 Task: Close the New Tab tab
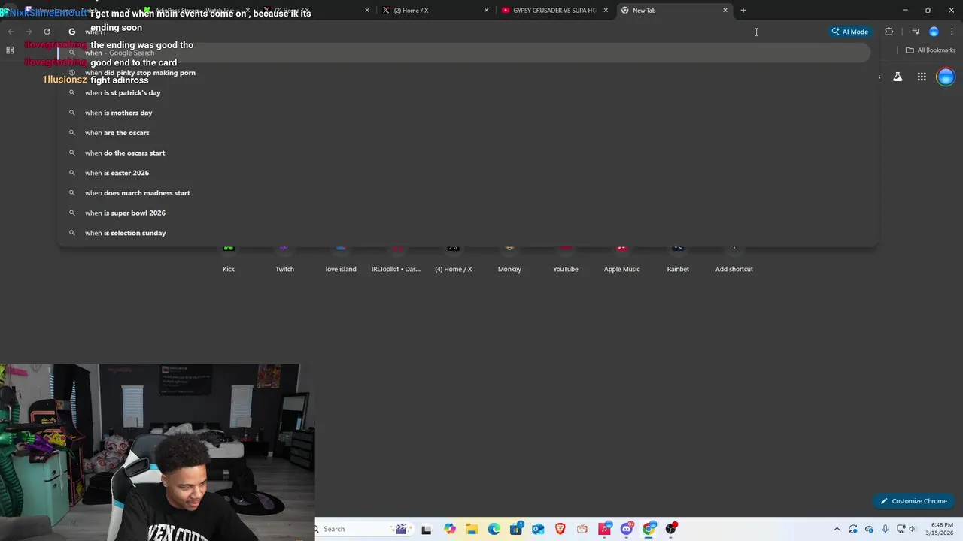coord(725,11)
